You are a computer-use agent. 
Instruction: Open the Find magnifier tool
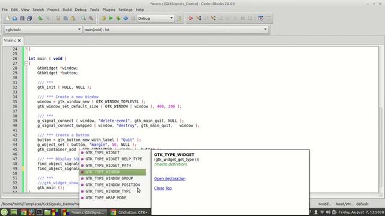point(84,19)
